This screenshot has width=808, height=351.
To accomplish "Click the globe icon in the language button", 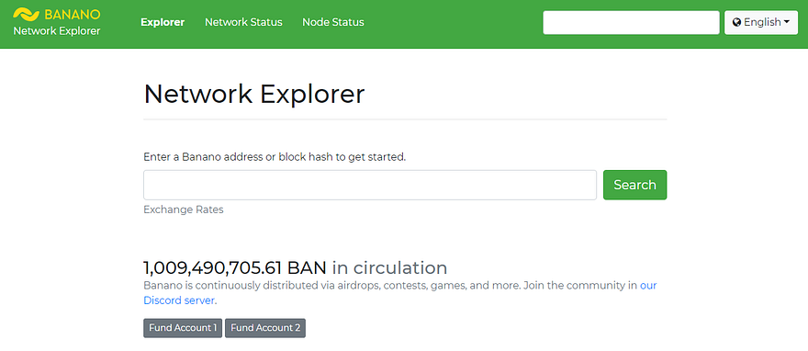I will 737,23.
